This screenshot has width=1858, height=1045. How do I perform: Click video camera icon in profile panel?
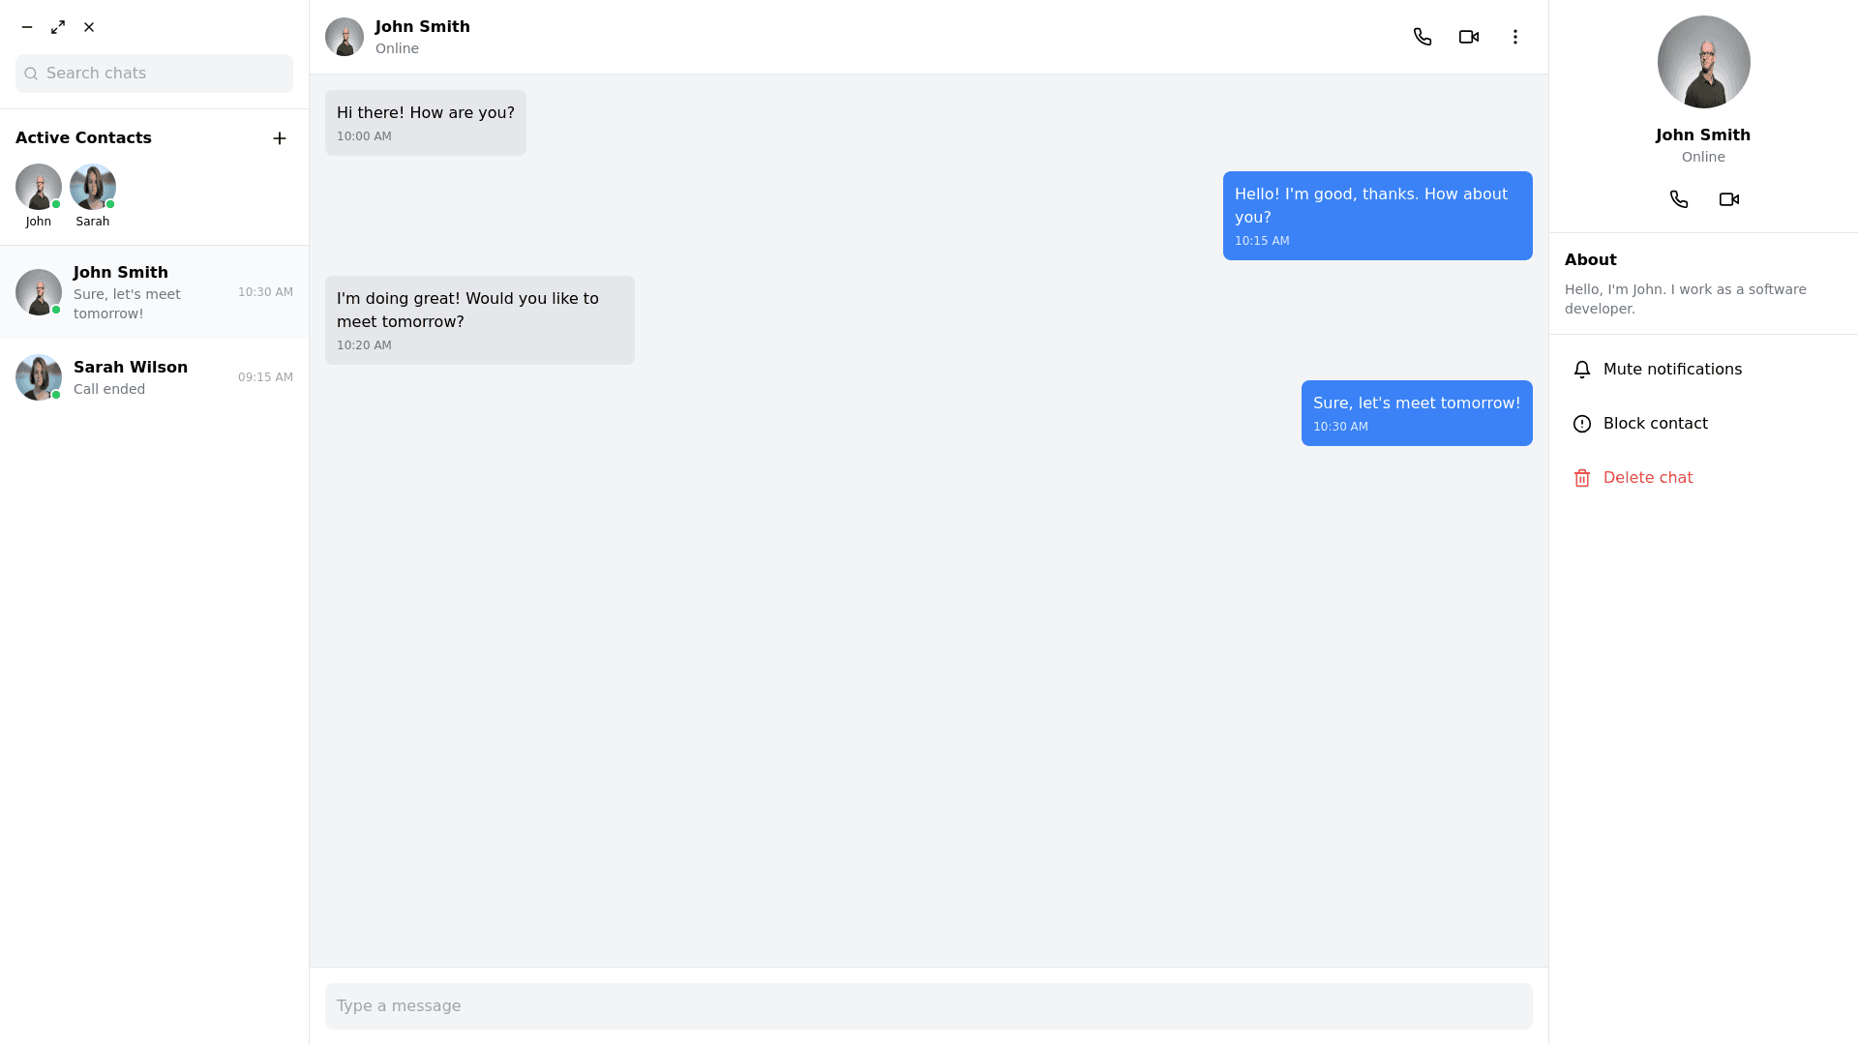tap(1728, 199)
